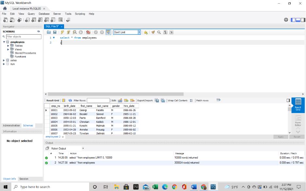Create a new view icon

[x=40, y=20]
